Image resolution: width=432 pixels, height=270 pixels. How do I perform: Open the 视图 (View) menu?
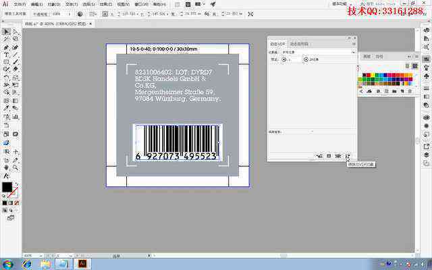tap(123, 5)
